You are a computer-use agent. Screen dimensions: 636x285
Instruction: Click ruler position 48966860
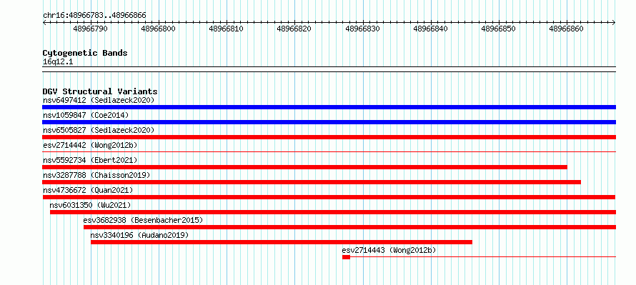click(x=566, y=29)
